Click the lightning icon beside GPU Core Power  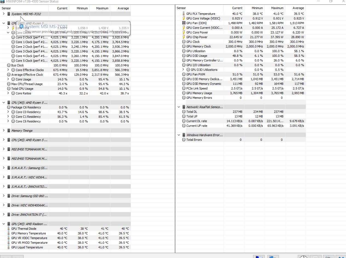(x=184, y=32)
